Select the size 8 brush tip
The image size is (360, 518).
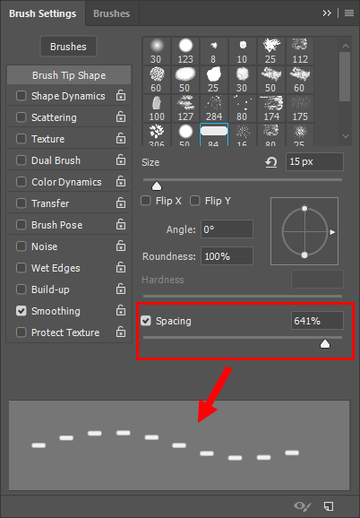pyautogui.click(x=214, y=51)
